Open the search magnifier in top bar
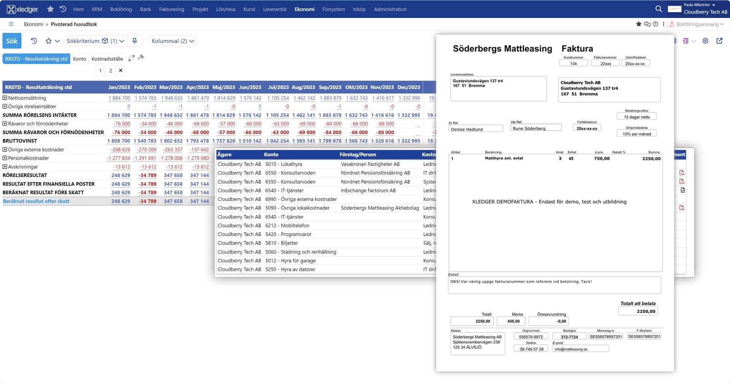Screen dimensions: 730x384 tap(659, 9)
